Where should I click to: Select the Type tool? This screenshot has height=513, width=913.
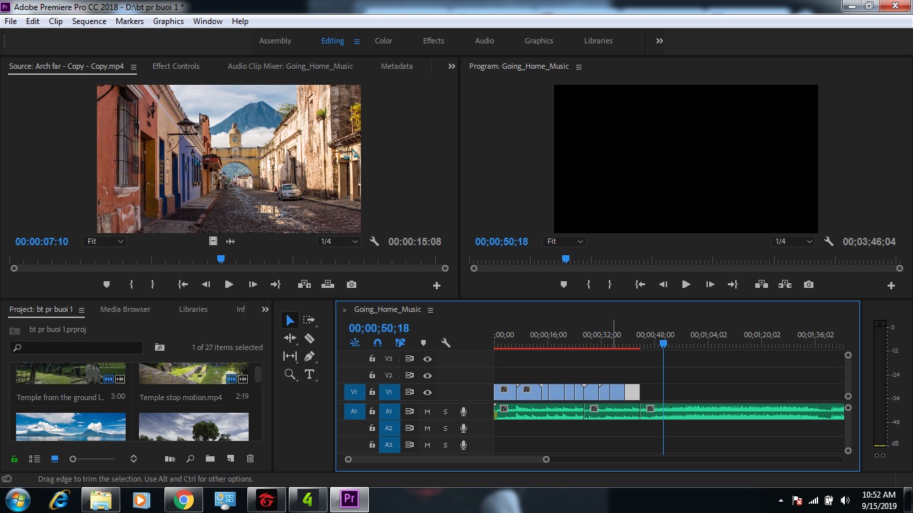tap(309, 374)
